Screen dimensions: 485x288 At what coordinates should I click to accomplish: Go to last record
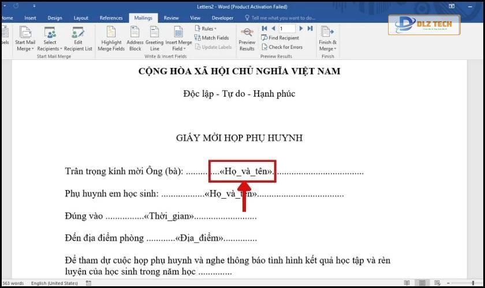point(310,28)
